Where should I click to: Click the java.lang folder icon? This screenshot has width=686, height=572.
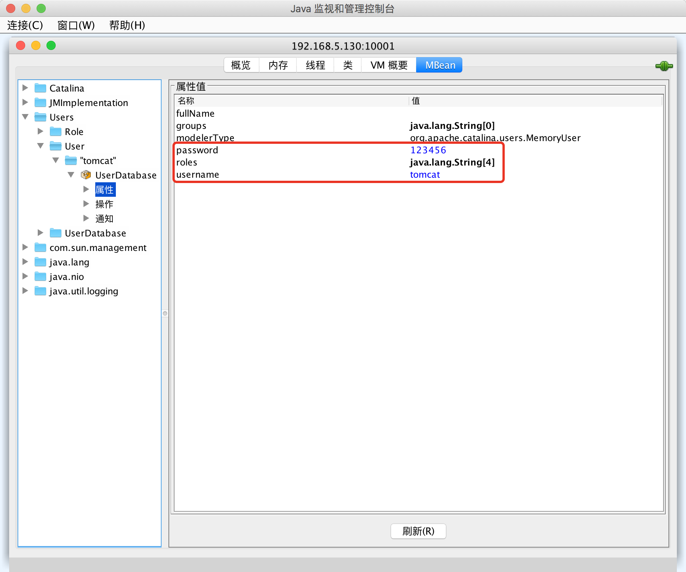pyautogui.click(x=40, y=262)
